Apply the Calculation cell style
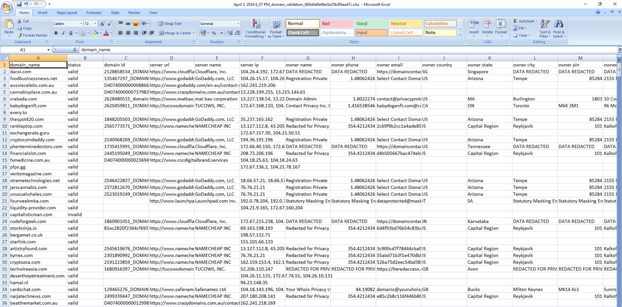Viewport: 622px width, 307px height. point(440,23)
